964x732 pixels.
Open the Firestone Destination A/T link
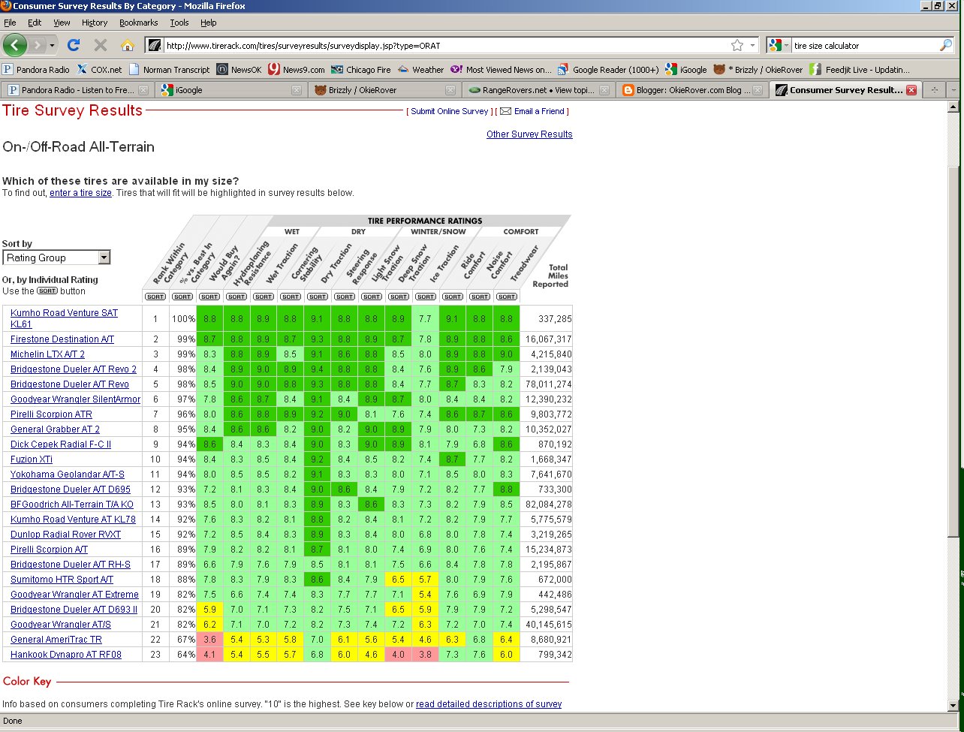pyautogui.click(x=62, y=339)
